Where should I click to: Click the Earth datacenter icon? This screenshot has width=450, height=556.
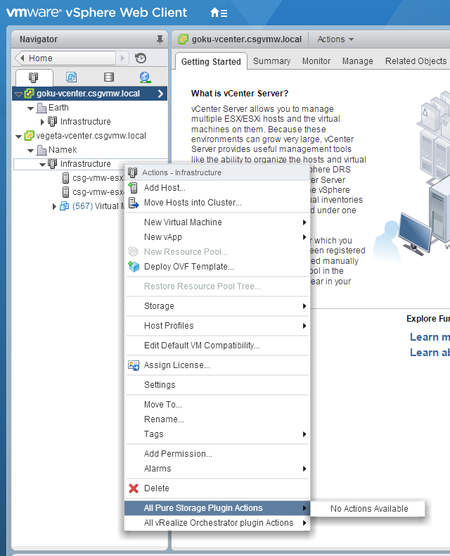[41, 108]
